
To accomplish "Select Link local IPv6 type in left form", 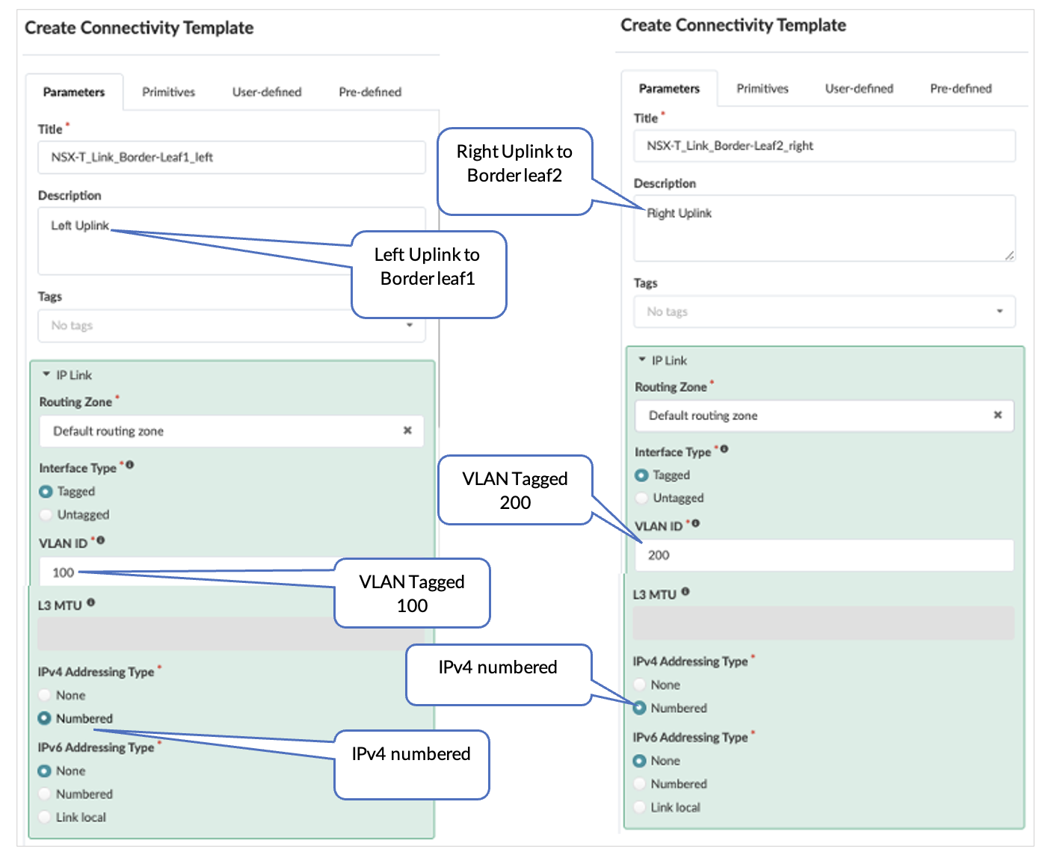I will coord(45,817).
